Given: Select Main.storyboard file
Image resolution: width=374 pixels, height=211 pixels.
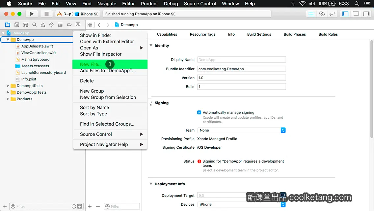Looking at the screenshot, I should tap(35, 59).
